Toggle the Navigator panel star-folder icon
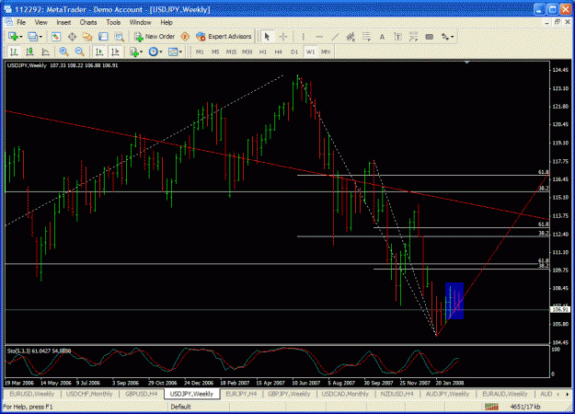This screenshot has width=575, height=414. (x=87, y=37)
